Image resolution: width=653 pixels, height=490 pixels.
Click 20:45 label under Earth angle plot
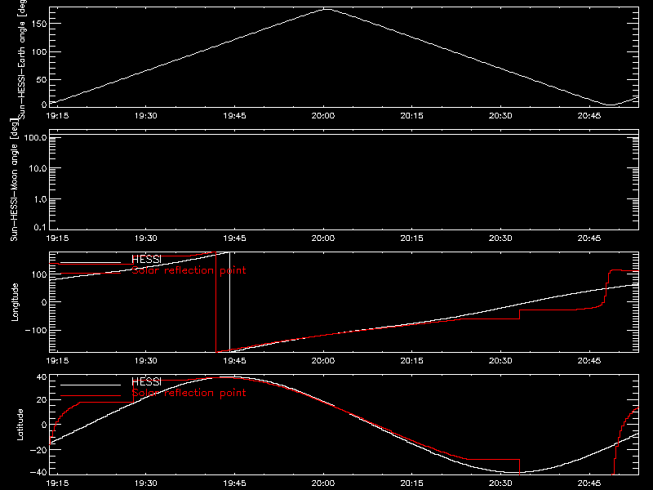pyautogui.click(x=589, y=116)
